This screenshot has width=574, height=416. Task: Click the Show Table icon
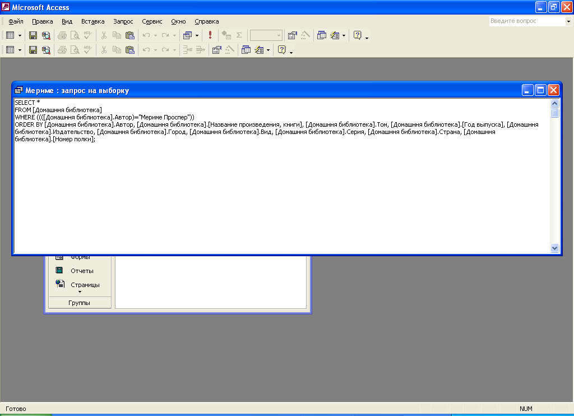tap(226, 35)
